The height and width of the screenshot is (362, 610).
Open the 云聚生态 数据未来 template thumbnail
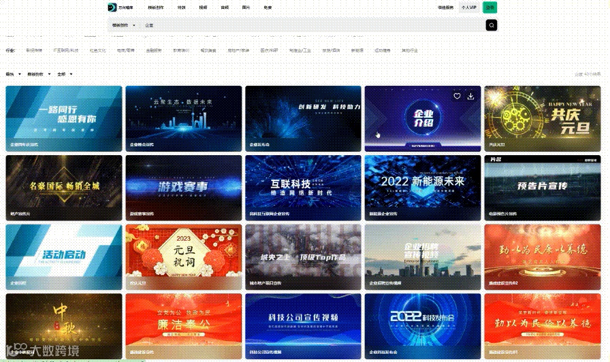(x=184, y=118)
